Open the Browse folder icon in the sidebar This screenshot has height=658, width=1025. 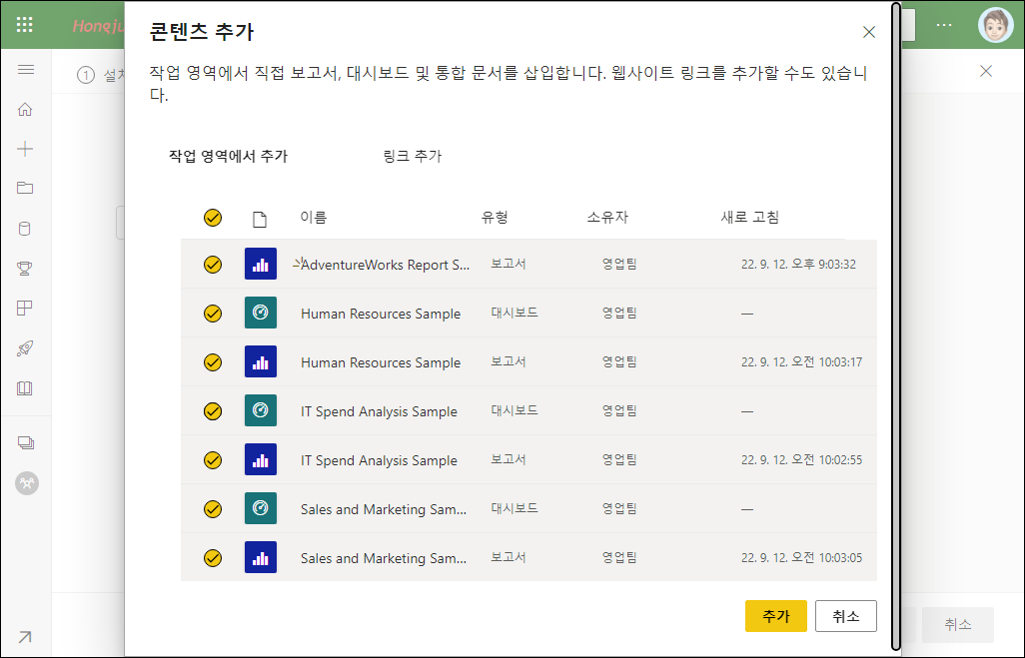pos(25,188)
